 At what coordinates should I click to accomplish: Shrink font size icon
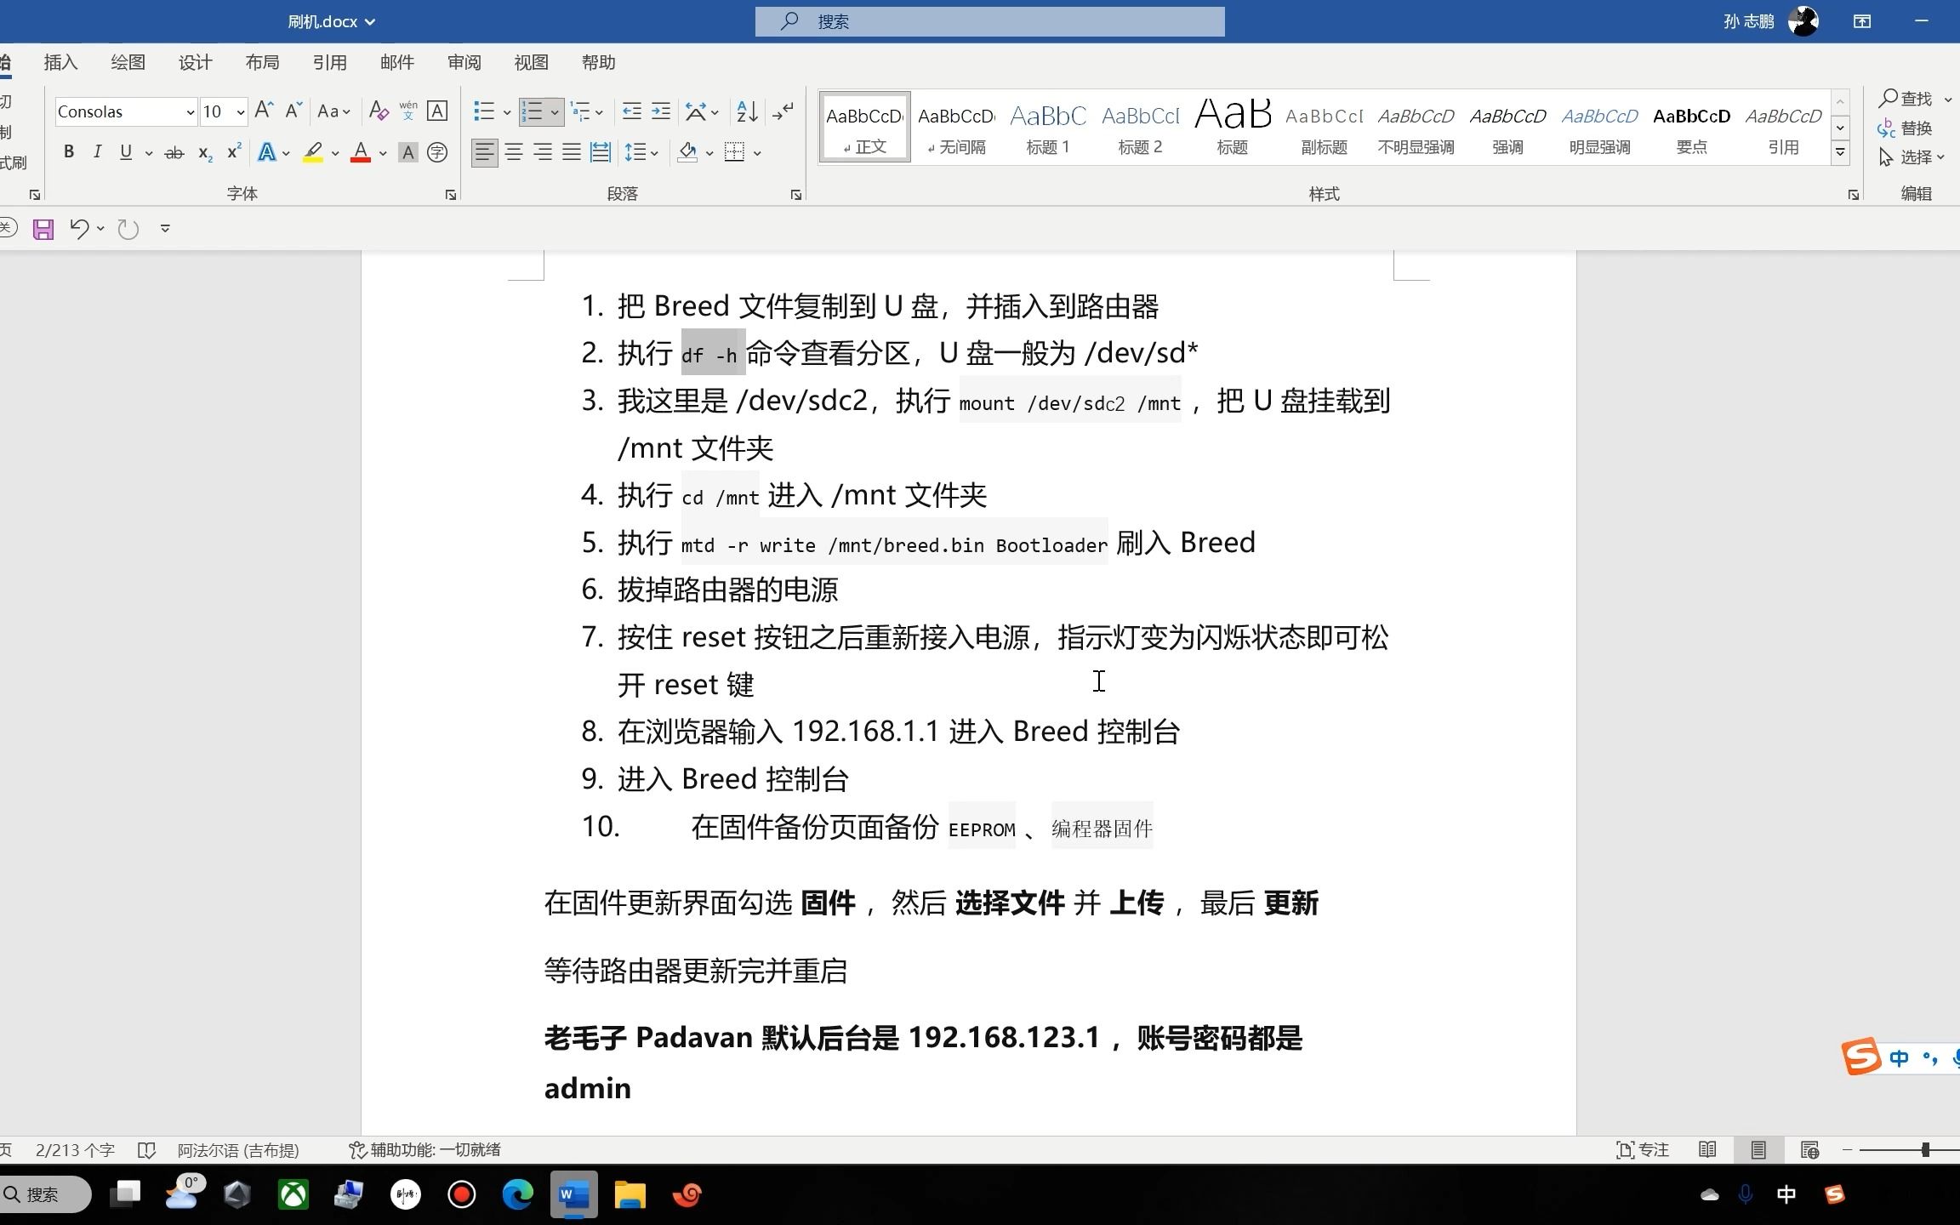293,111
